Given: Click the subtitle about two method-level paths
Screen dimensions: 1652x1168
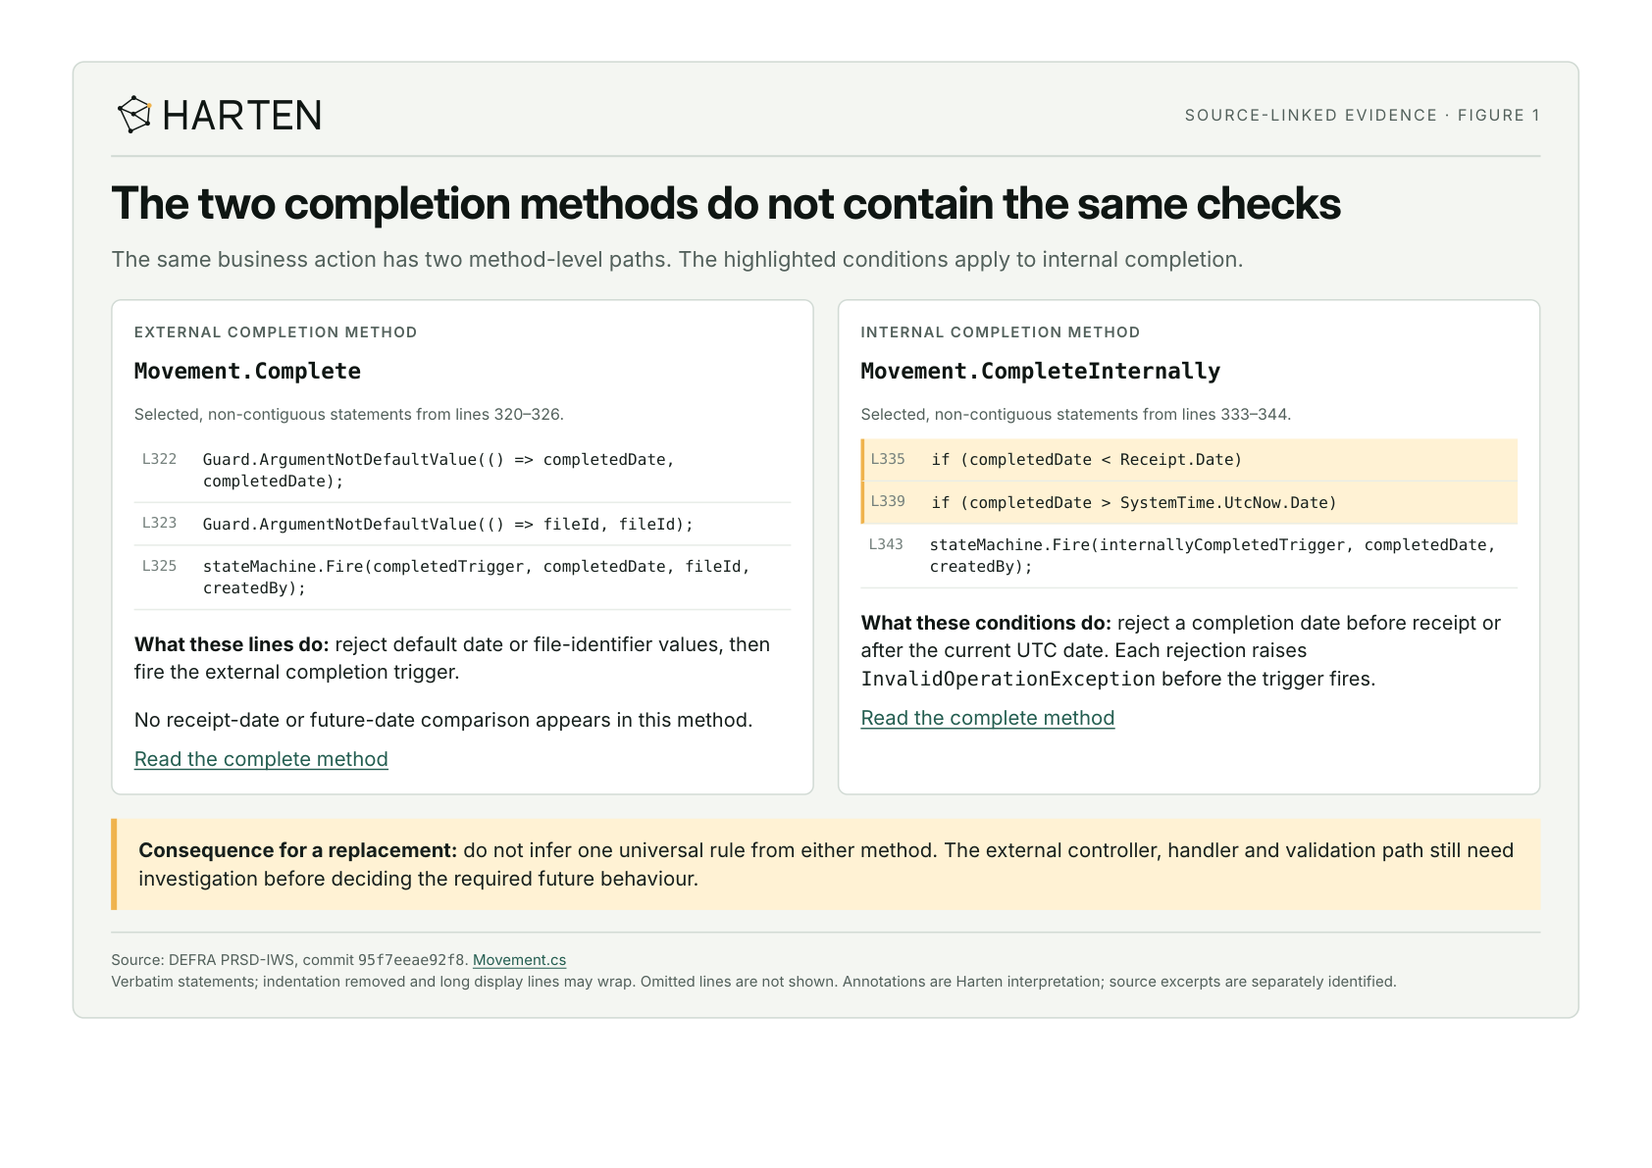Looking at the screenshot, I should (677, 260).
